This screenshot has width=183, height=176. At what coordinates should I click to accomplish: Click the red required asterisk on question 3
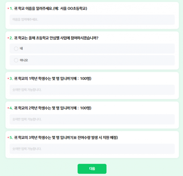pos(8,79)
